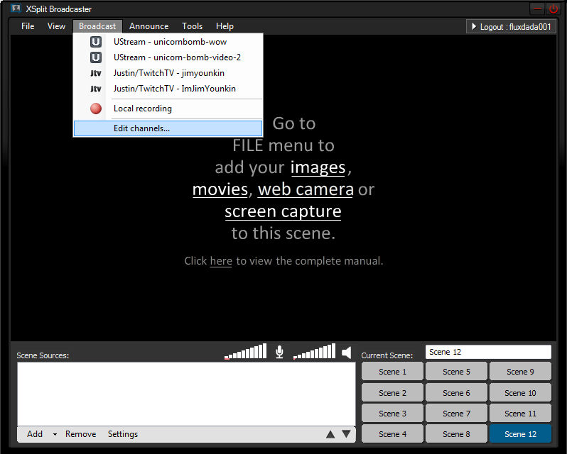Switch to Scene 8
567x454 pixels.
pyautogui.click(x=456, y=434)
